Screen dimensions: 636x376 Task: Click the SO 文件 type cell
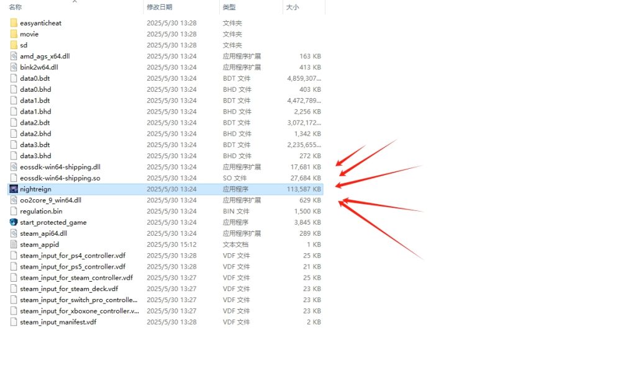point(234,178)
